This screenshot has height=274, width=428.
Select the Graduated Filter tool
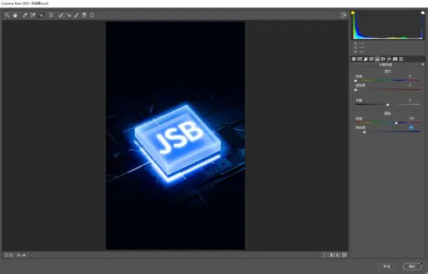click(84, 16)
